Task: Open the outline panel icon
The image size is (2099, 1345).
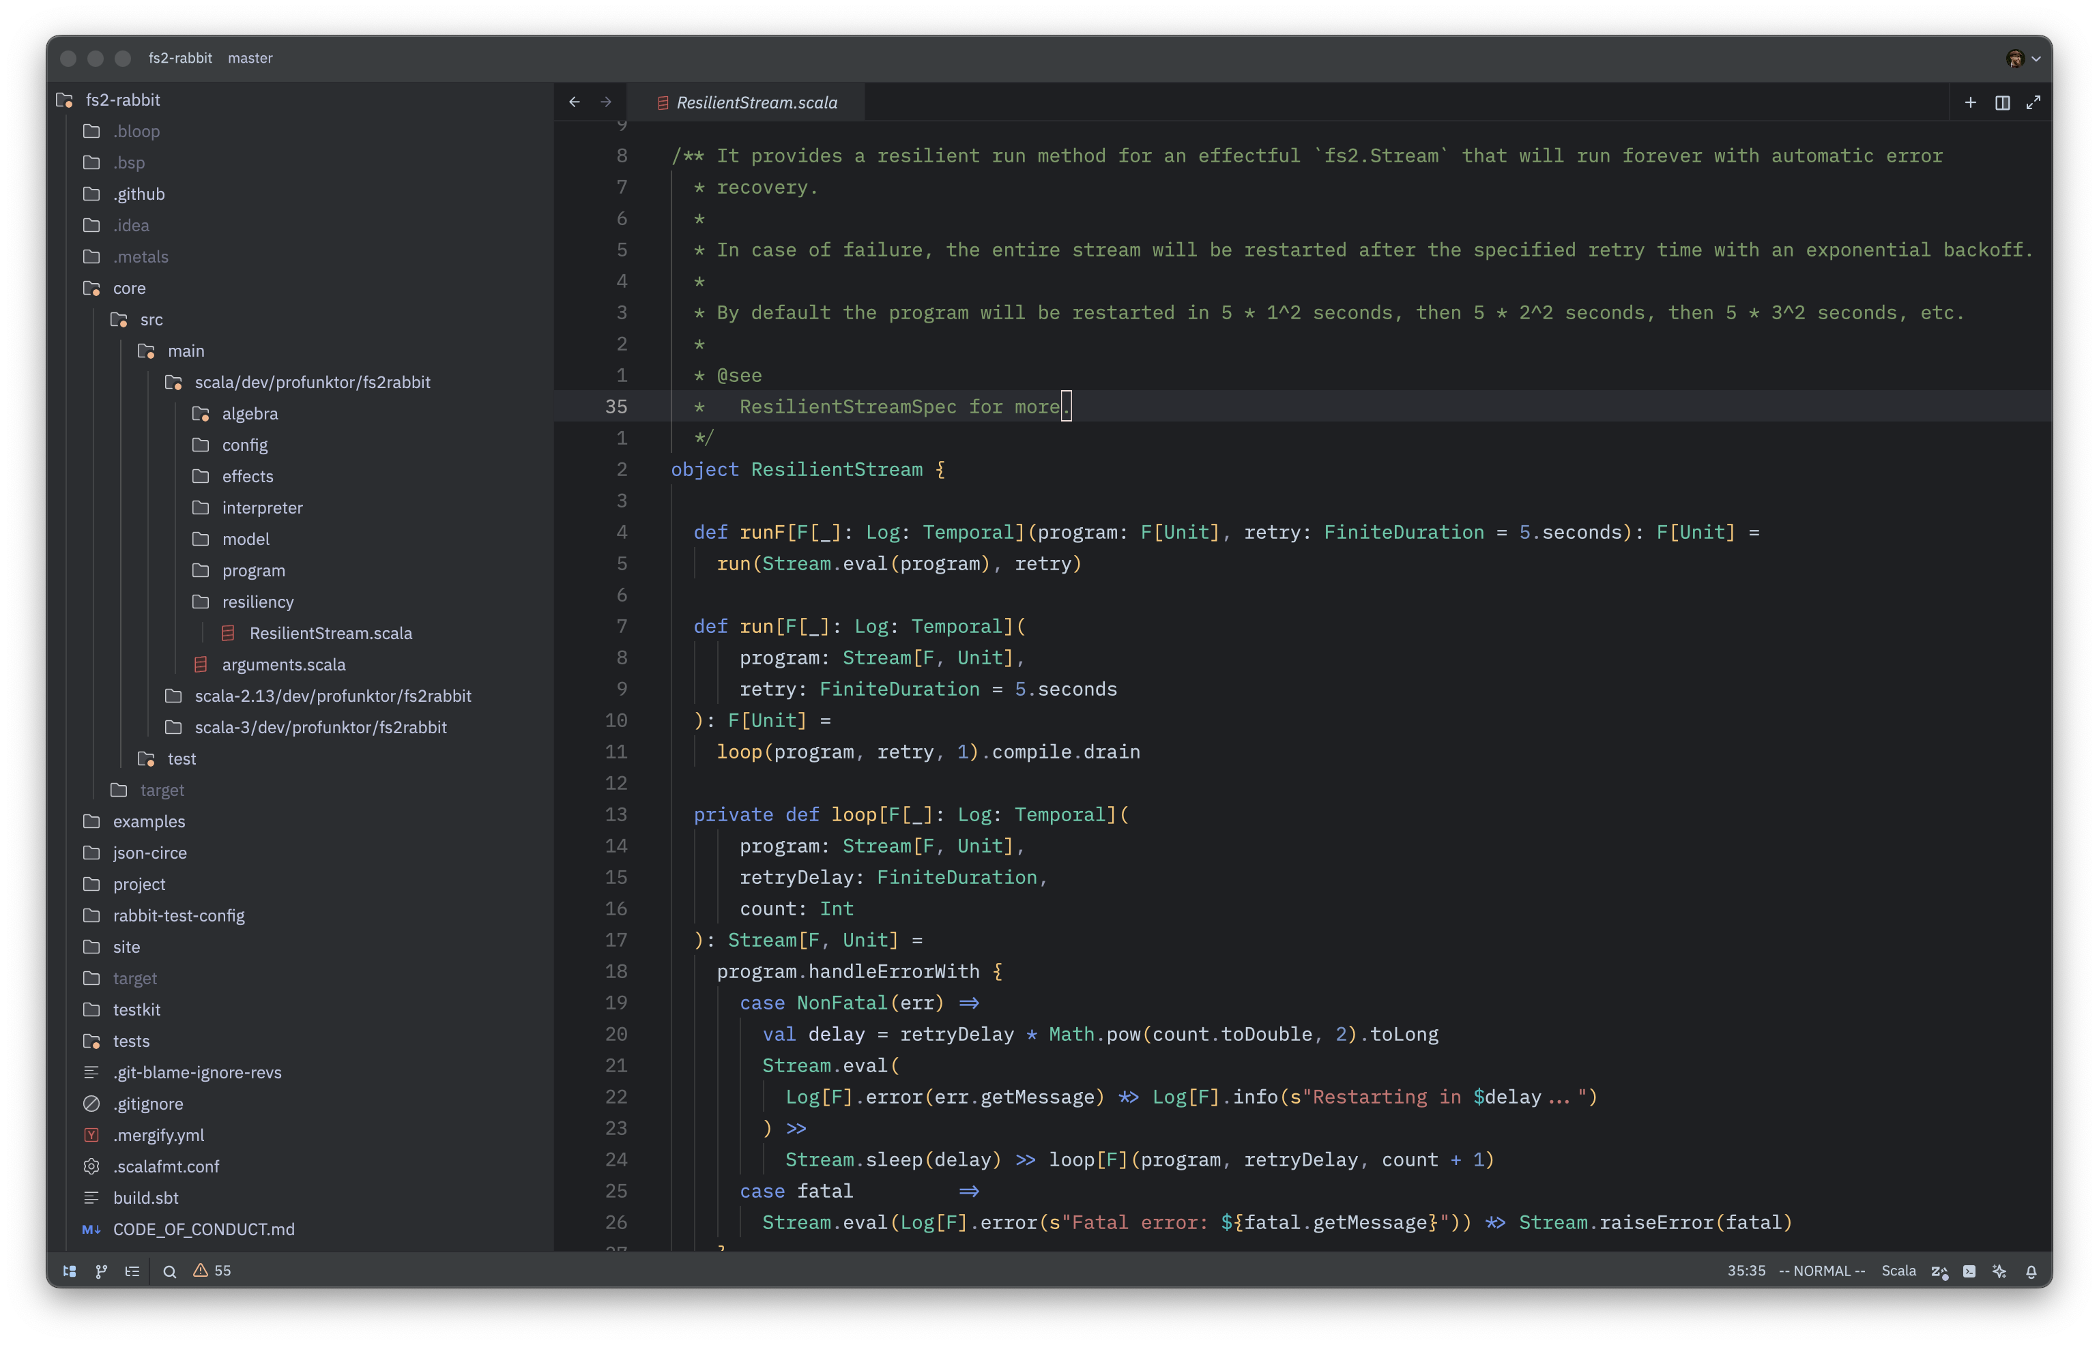Action: pyautogui.click(x=133, y=1271)
